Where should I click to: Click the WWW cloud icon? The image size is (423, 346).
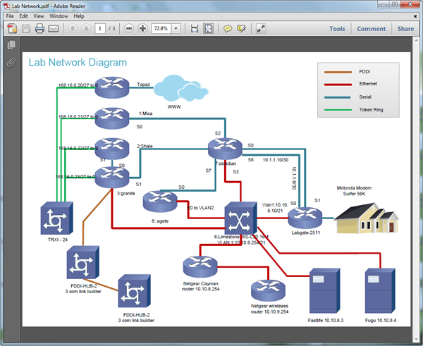pyautogui.click(x=181, y=89)
